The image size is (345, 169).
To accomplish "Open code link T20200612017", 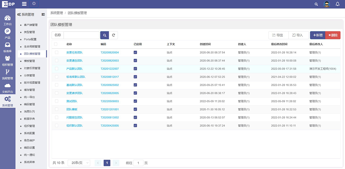I will 109,77.
